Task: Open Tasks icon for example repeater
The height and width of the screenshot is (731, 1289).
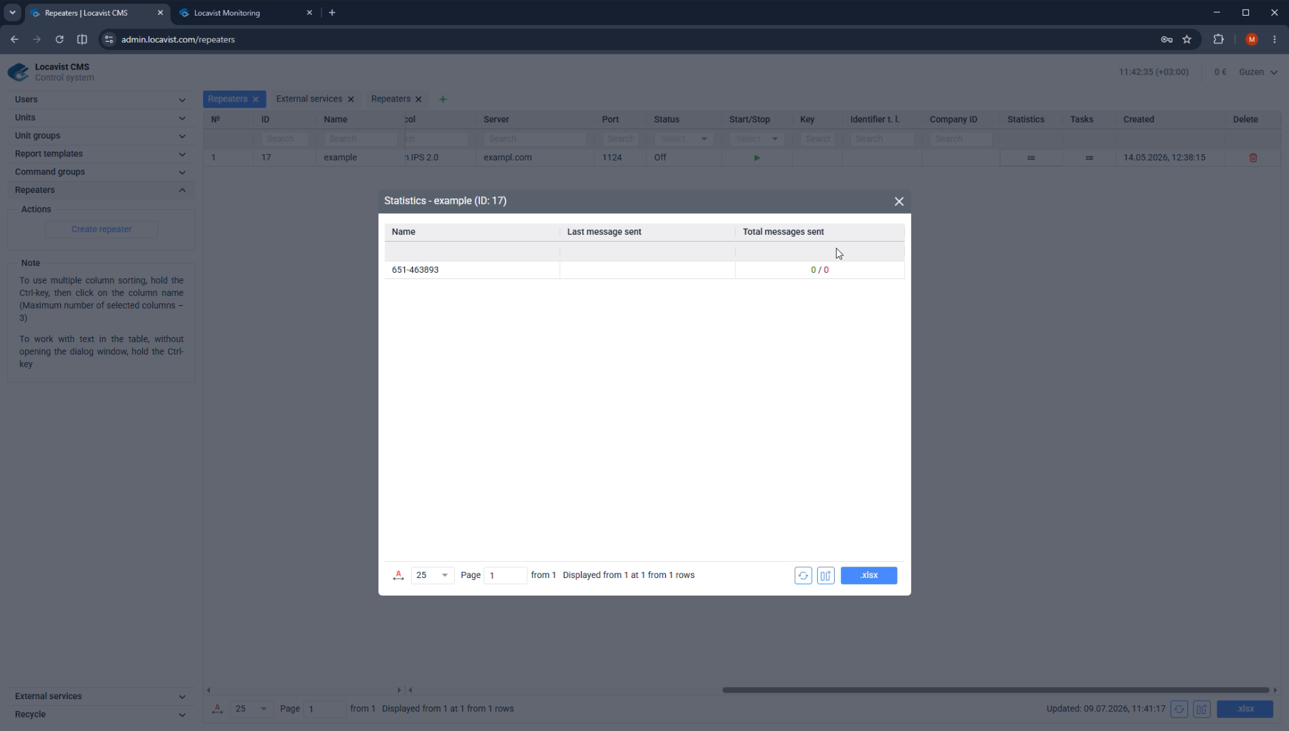Action: click(x=1089, y=158)
